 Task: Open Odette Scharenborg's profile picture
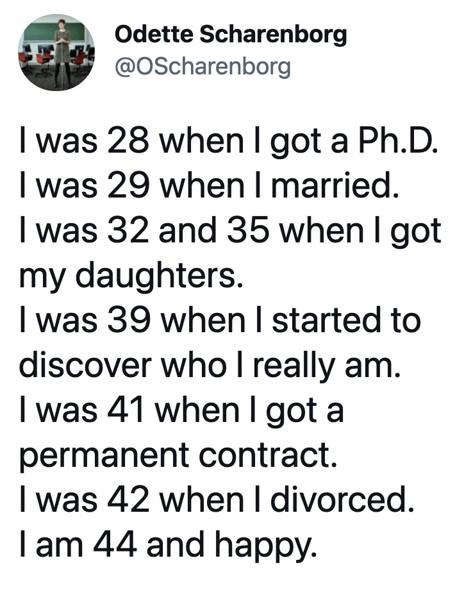point(56,53)
